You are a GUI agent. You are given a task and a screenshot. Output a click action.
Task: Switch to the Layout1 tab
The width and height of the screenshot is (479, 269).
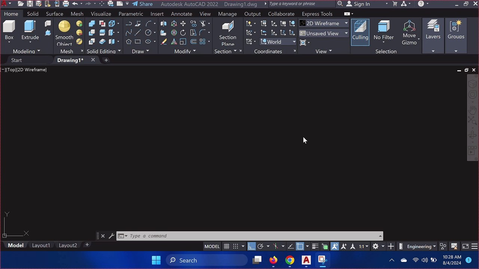tap(41, 245)
